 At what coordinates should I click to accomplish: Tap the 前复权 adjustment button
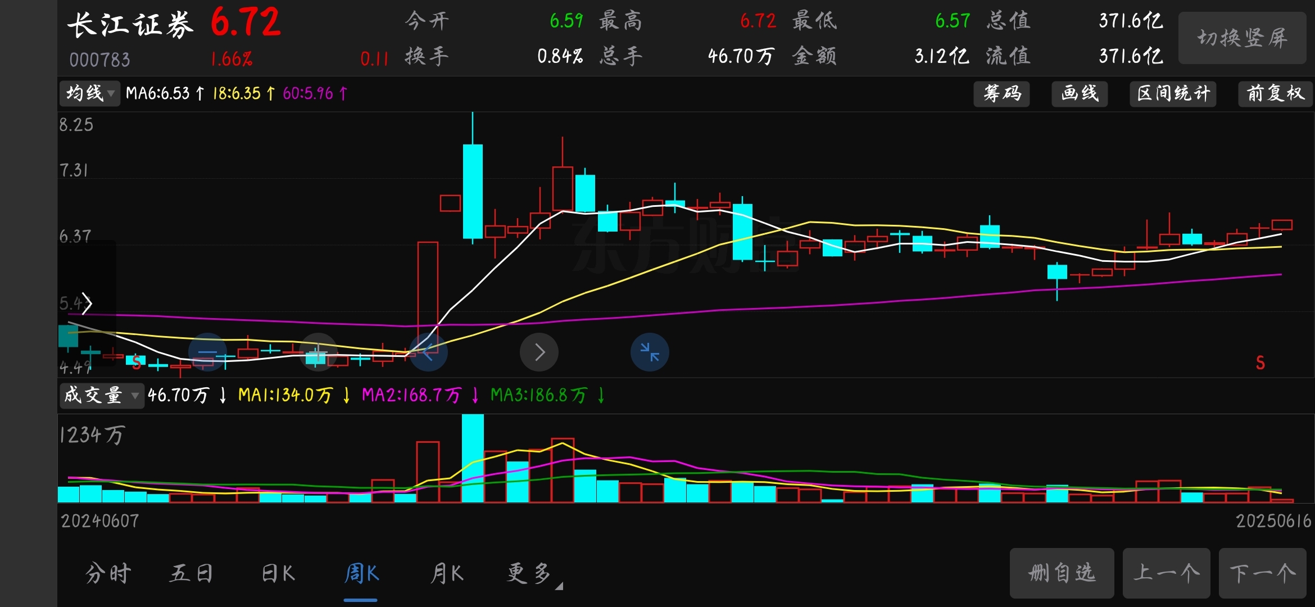[x=1275, y=93]
